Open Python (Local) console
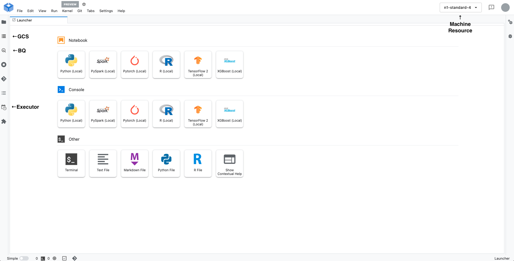The height and width of the screenshot is (261, 514). pyautogui.click(x=71, y=114)
